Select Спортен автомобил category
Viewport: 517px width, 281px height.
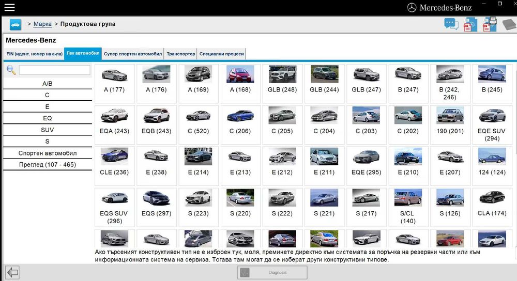(48, 153)
